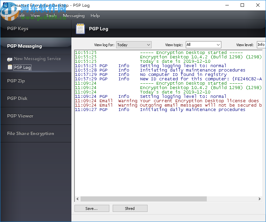The height and width of the screenshot is (222, 266).
Task: Minimize the Symantec Encryption Desktop window
Action: click(227, 5)
